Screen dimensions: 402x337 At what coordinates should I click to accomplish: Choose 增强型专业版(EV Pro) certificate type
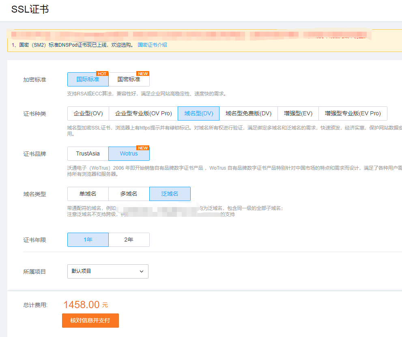353,114
